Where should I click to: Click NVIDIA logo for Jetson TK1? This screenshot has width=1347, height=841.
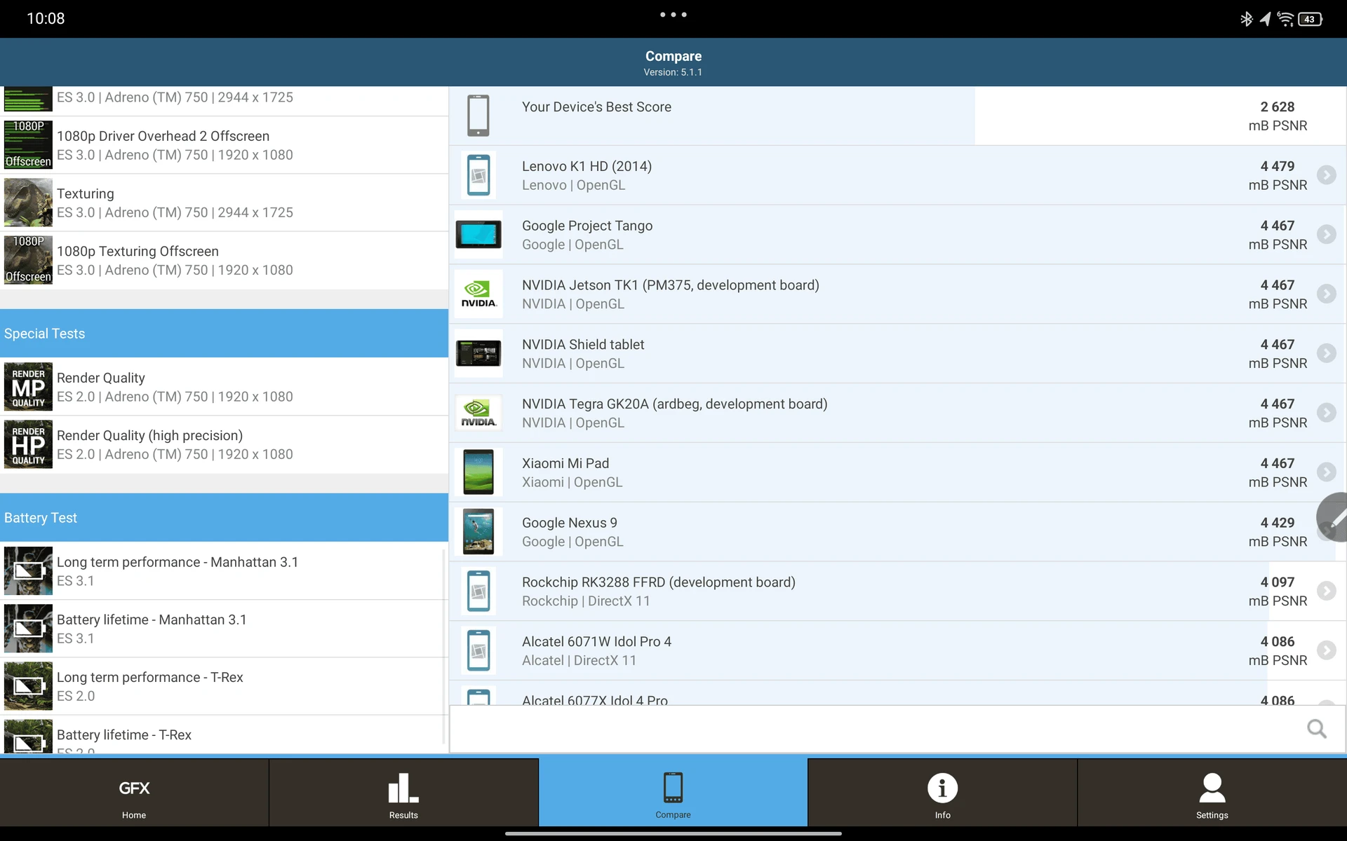(x=478, y=294)
